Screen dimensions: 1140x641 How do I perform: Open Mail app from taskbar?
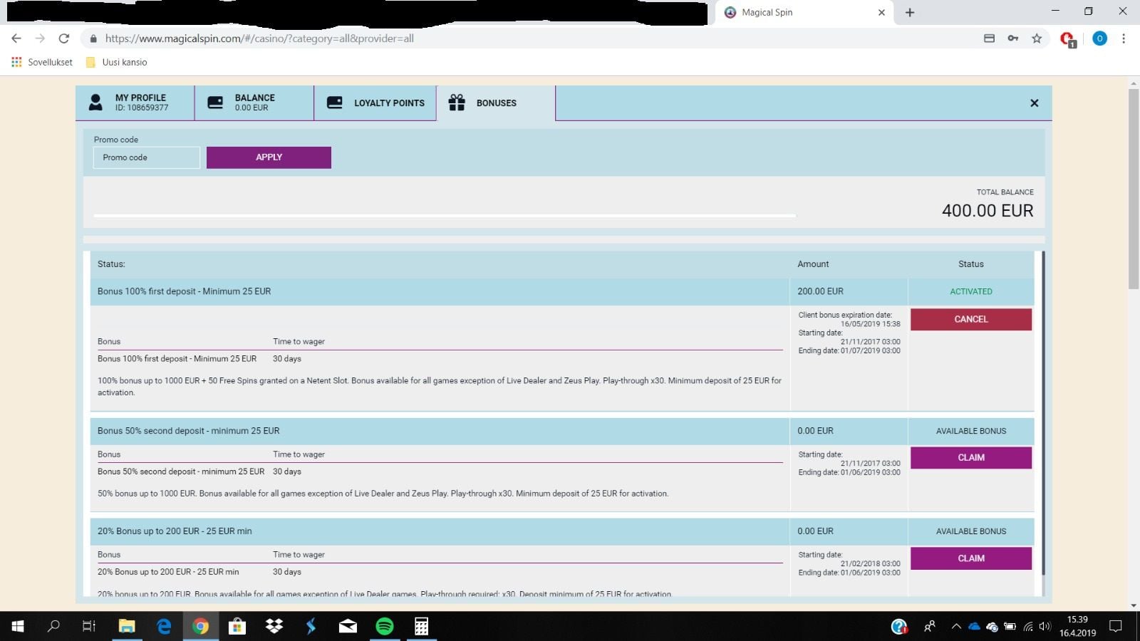tap(348, 626)
